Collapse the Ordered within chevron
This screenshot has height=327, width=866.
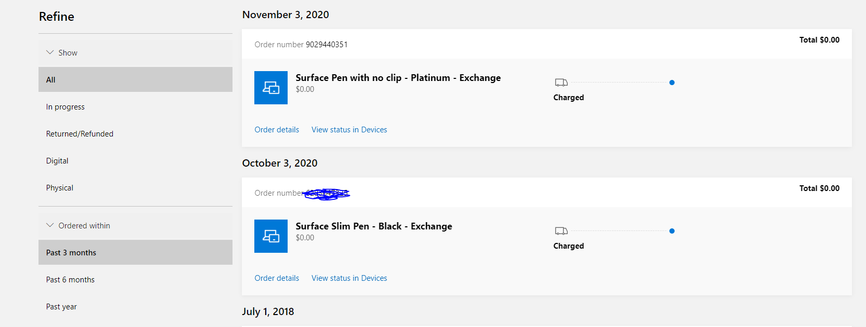[x=50, y=225]
